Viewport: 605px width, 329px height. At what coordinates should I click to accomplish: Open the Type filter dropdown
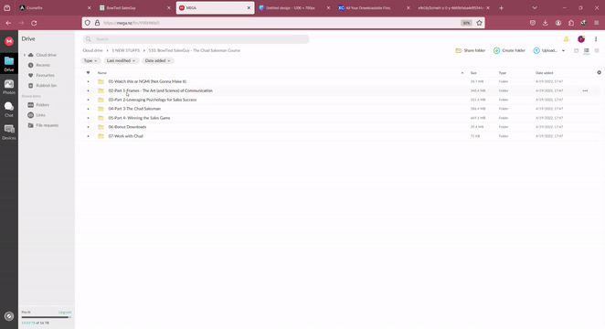point(90,60)
